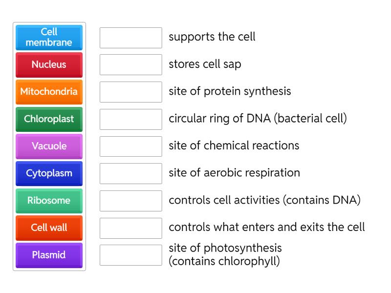This screenshot has width=391, height=293.
Task: Select the red Nucleus tile
Action: tap(49, 64)
